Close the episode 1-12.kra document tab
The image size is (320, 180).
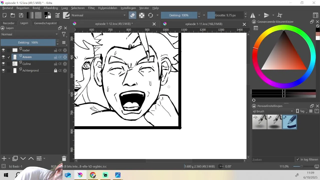coord(154,24)
